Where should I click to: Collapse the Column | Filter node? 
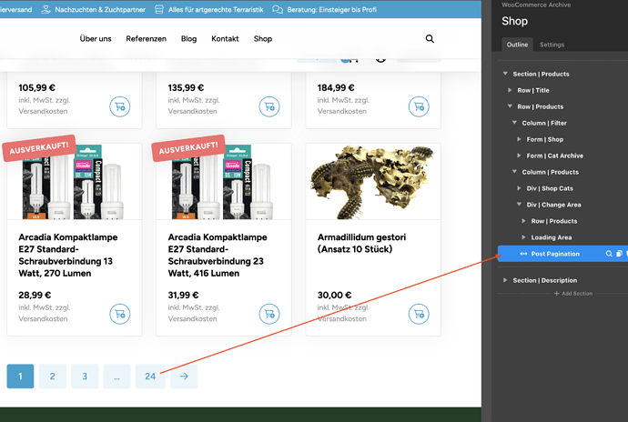(514, 123)
